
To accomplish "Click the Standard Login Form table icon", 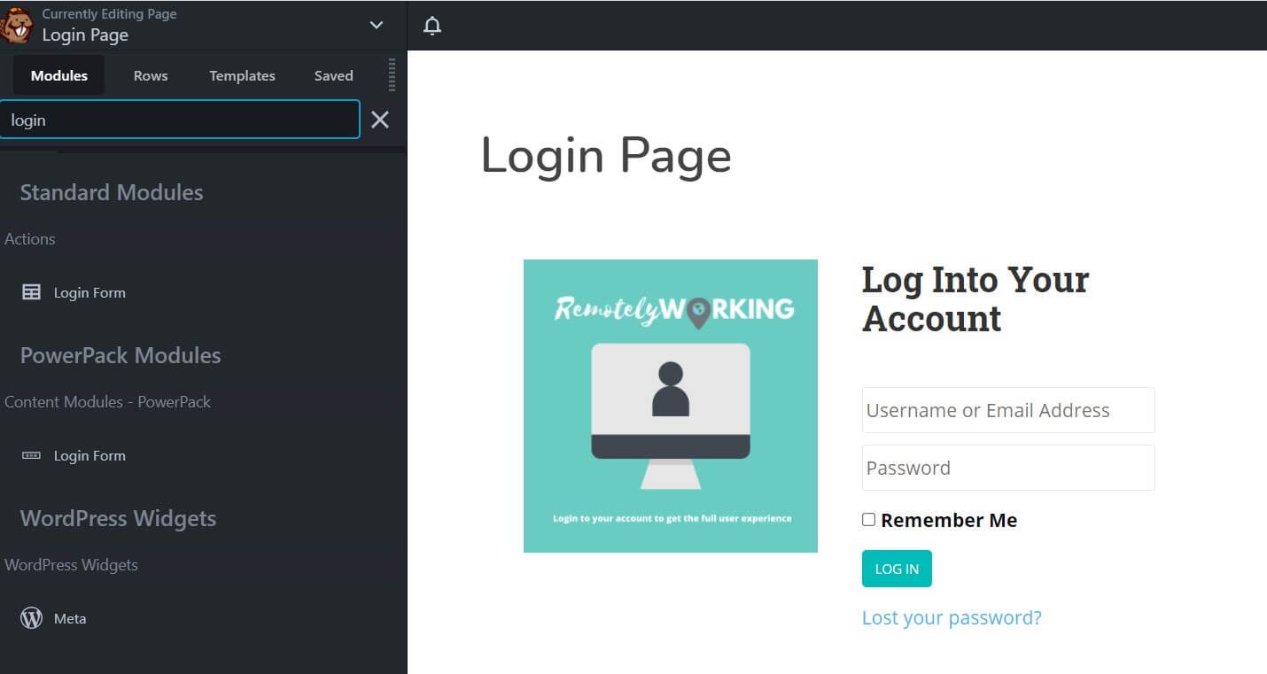I will [31, 292].
